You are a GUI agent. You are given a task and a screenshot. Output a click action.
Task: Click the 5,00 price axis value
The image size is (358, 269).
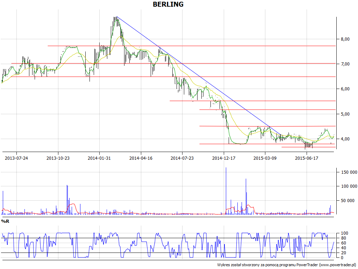(x=345, y=114)
